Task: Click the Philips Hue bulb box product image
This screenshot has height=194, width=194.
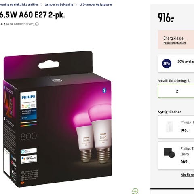Action: 57,118
